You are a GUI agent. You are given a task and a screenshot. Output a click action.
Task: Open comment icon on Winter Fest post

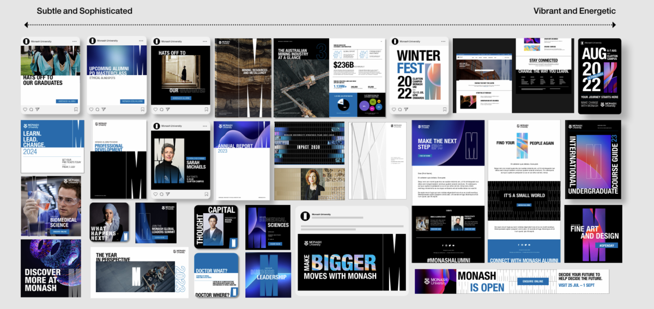(399, 110)
